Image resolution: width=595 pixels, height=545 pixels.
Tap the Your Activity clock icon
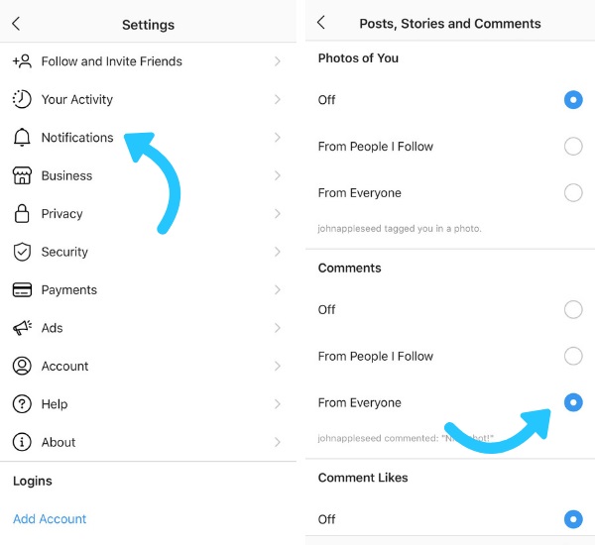22,99
